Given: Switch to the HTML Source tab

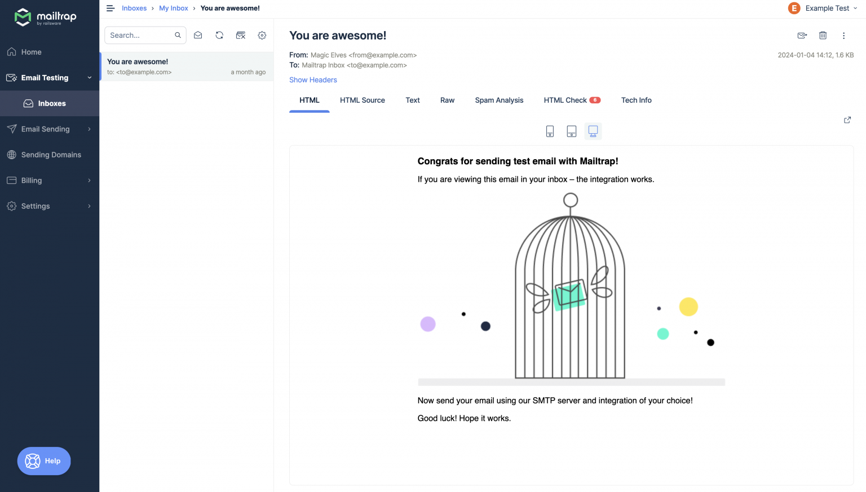Looking at the screenshot, I should pos(362,100).
